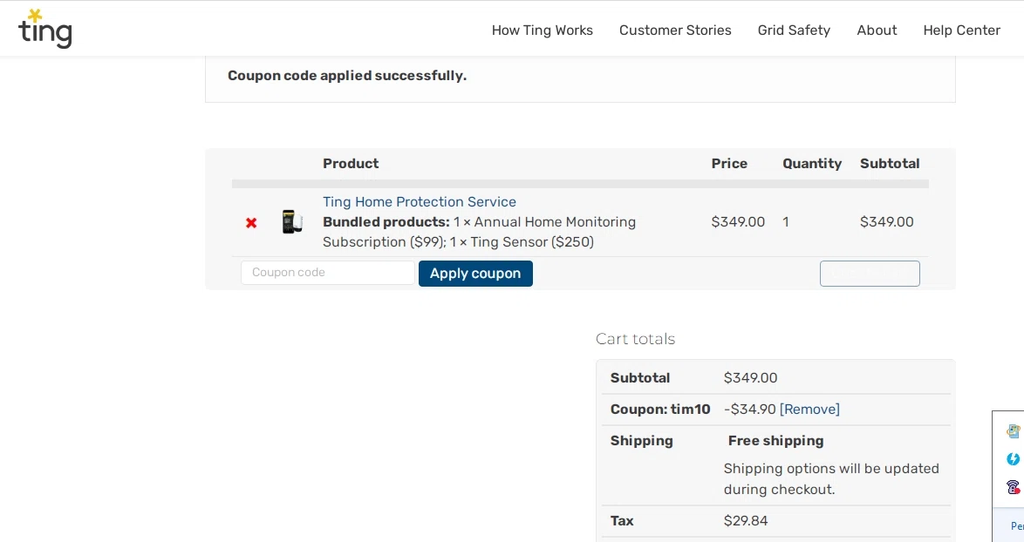
Task: Click the Subtotal column header
Action: 890,164
